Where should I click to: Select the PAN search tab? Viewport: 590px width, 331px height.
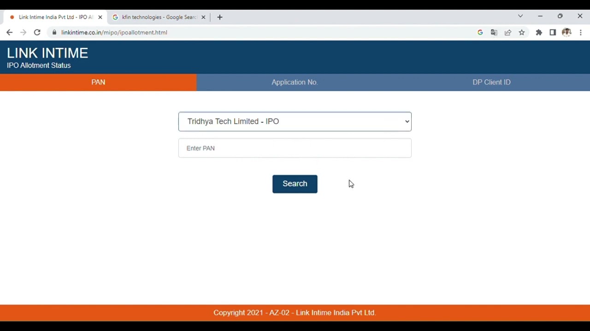[98, 82]
